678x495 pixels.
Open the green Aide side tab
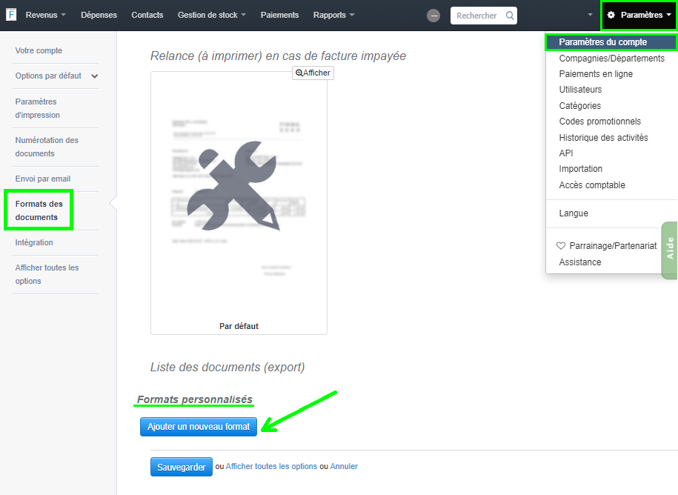tap(670, 250)
